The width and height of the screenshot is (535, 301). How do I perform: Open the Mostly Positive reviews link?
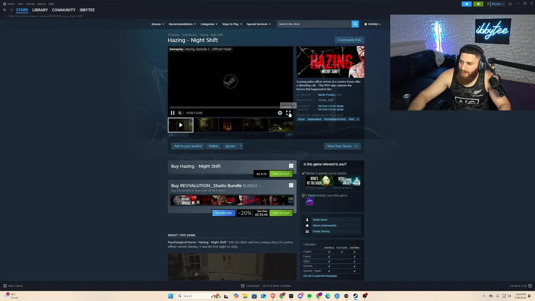[326, 95]
